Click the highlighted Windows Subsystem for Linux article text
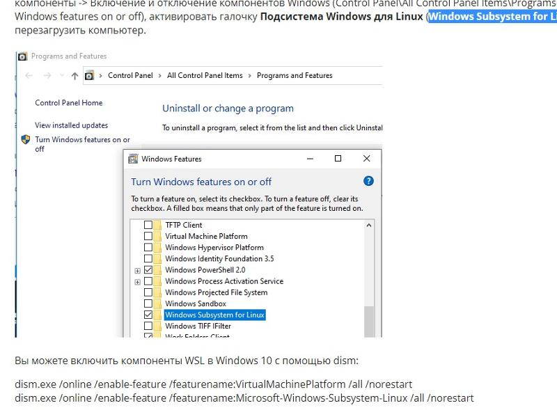This screenshot has height=410, width=557. [x=492, y=17]
